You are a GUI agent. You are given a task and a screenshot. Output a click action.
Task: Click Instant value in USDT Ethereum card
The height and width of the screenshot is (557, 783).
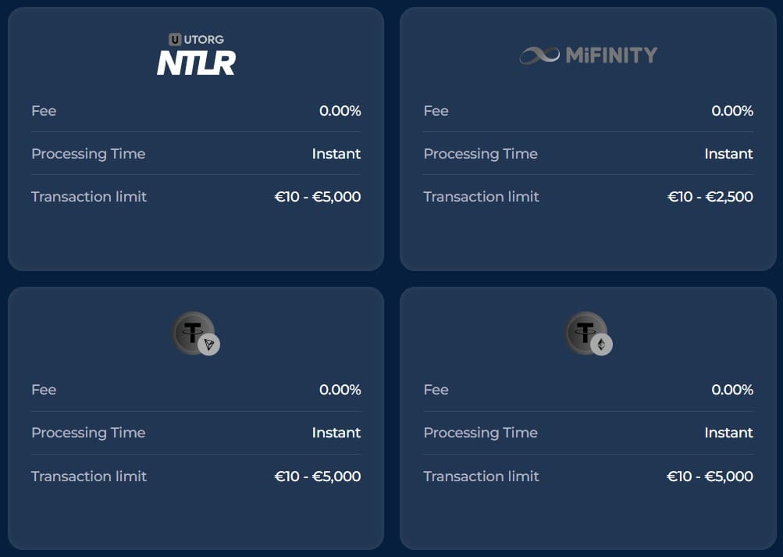728,433
